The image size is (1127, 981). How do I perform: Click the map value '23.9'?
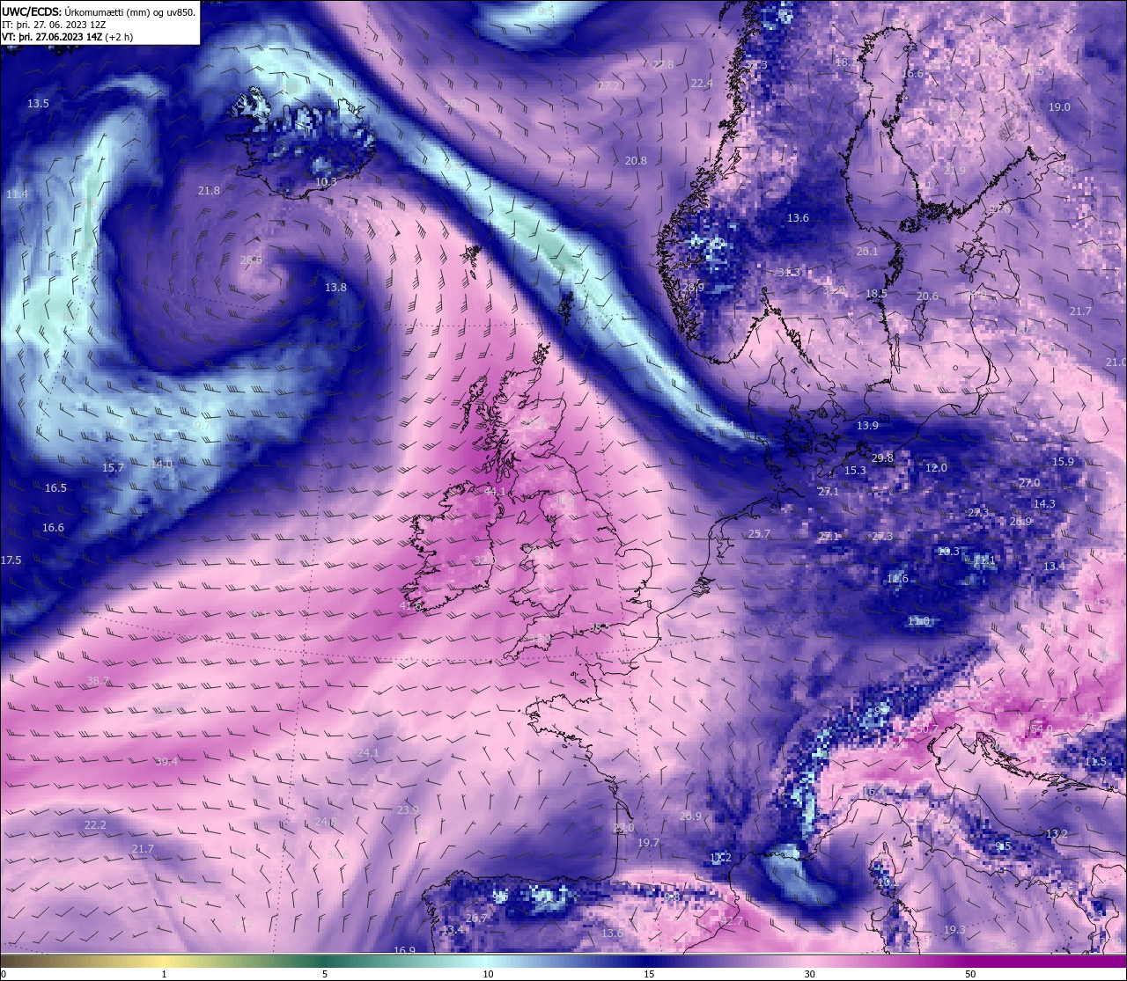click(408, 809)
